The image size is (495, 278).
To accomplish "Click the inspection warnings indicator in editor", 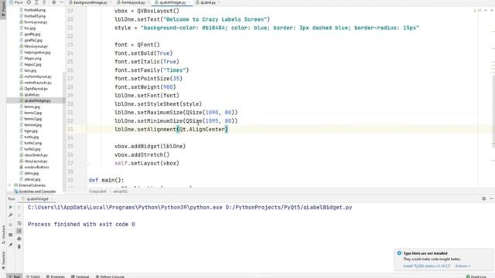I will point(478,10).
